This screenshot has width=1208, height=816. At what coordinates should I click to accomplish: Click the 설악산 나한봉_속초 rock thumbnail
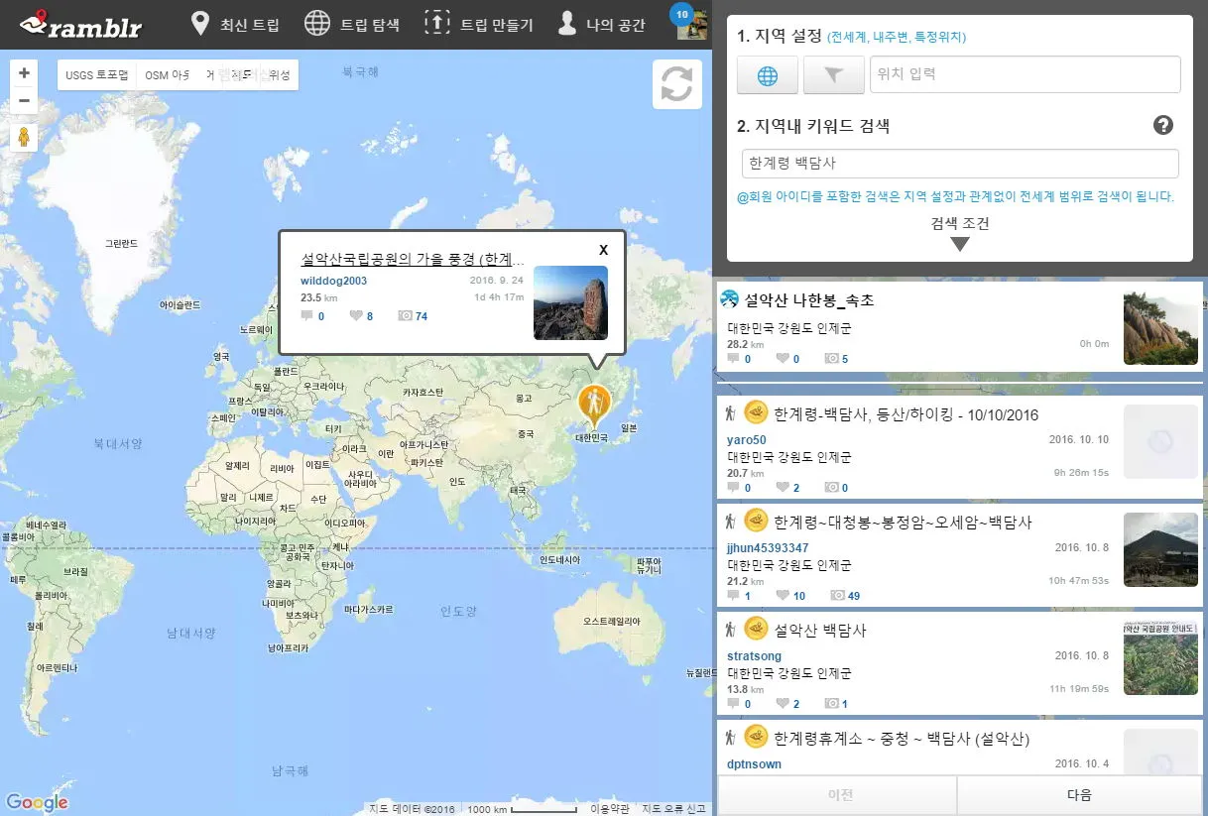click(1160, 327)
